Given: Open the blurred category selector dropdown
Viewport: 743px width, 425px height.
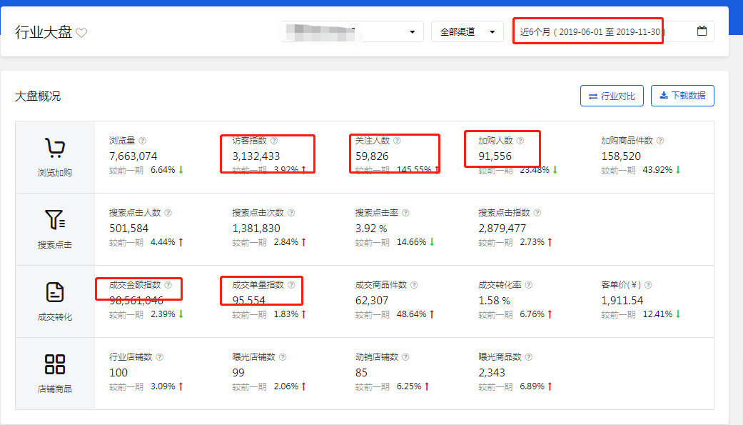Looking at the screenshot, I should pyautogui.click(x=352, y=32).
